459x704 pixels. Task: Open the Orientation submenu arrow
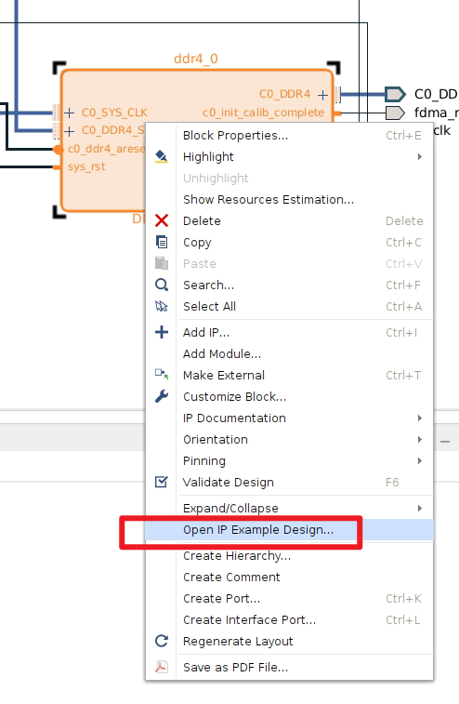pos(420,439)
